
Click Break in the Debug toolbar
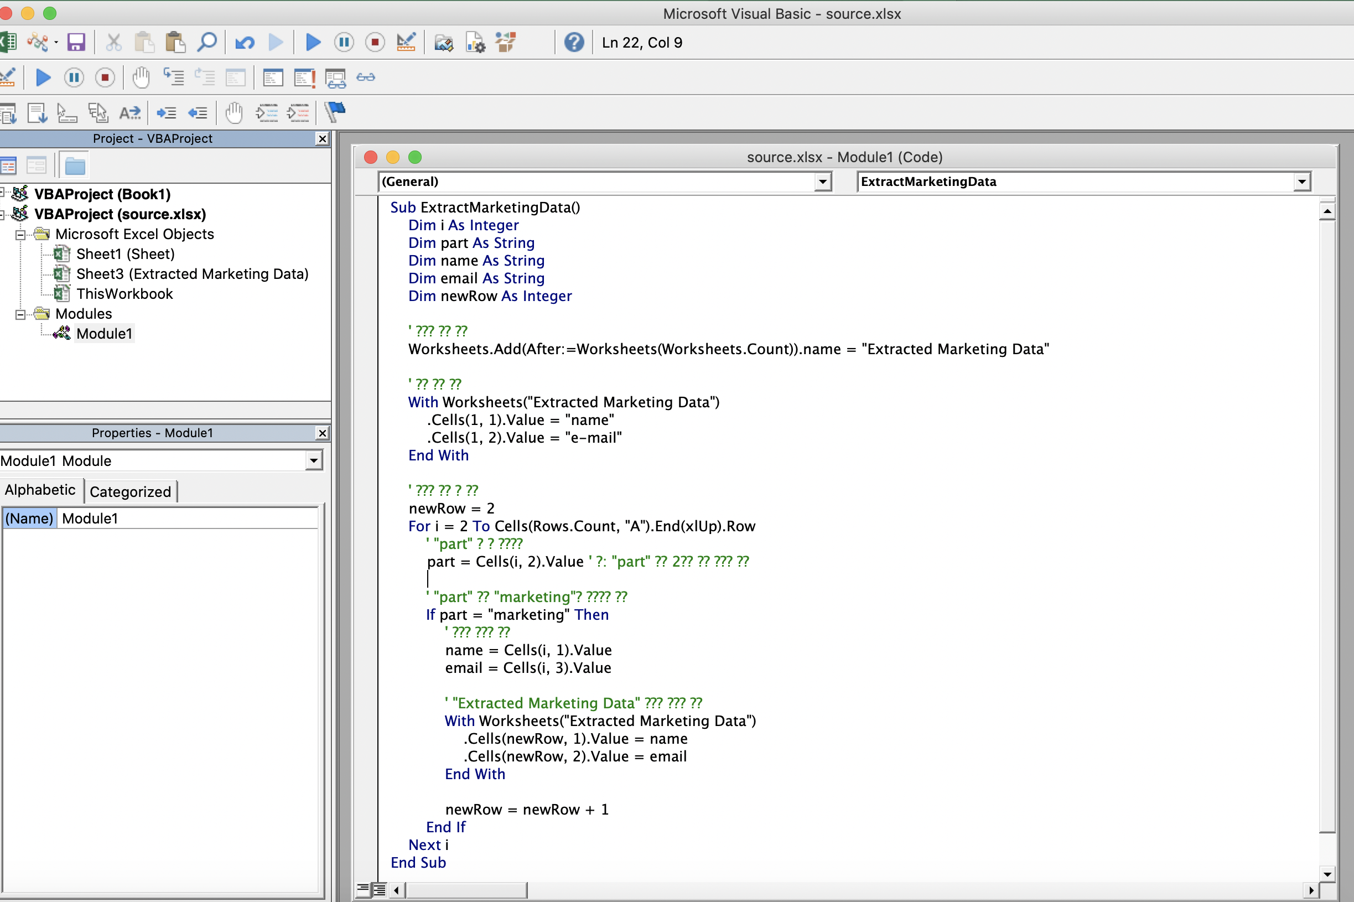(x=74, y=77)
